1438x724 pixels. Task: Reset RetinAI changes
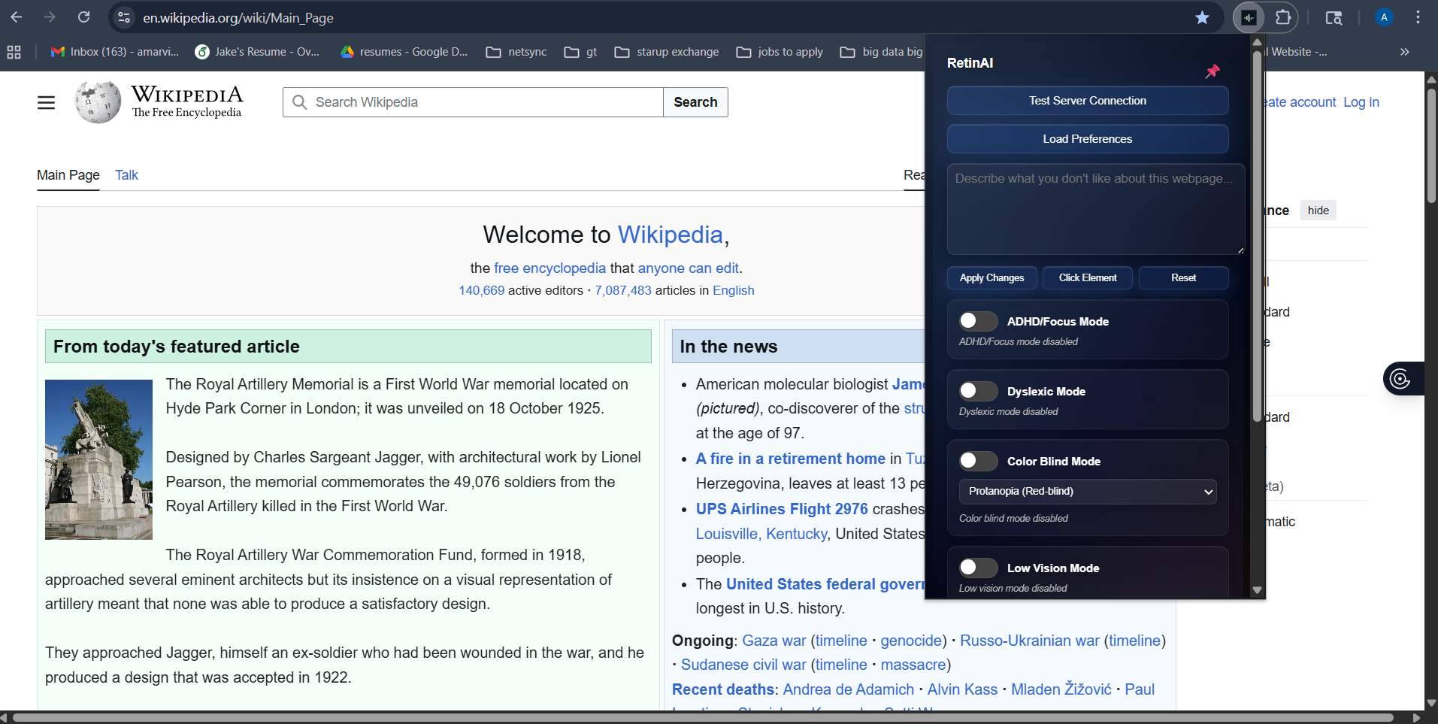1184,278
